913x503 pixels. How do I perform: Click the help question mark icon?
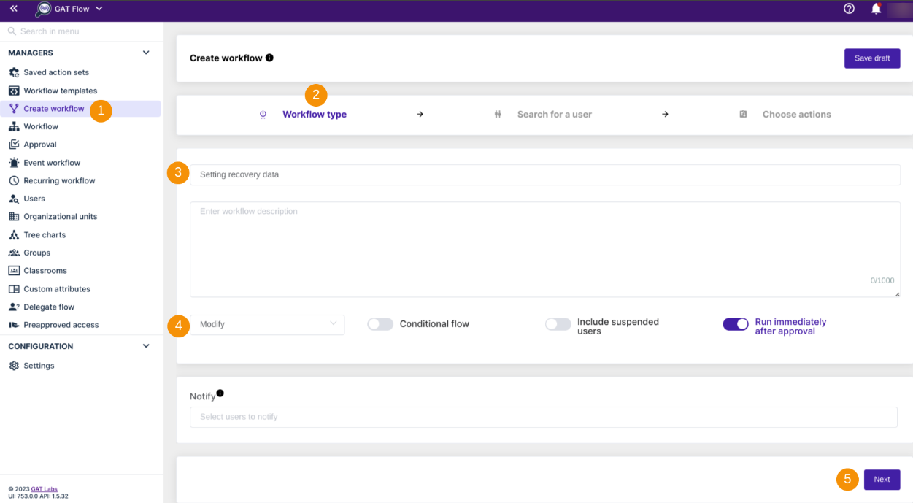pos(849,9)
